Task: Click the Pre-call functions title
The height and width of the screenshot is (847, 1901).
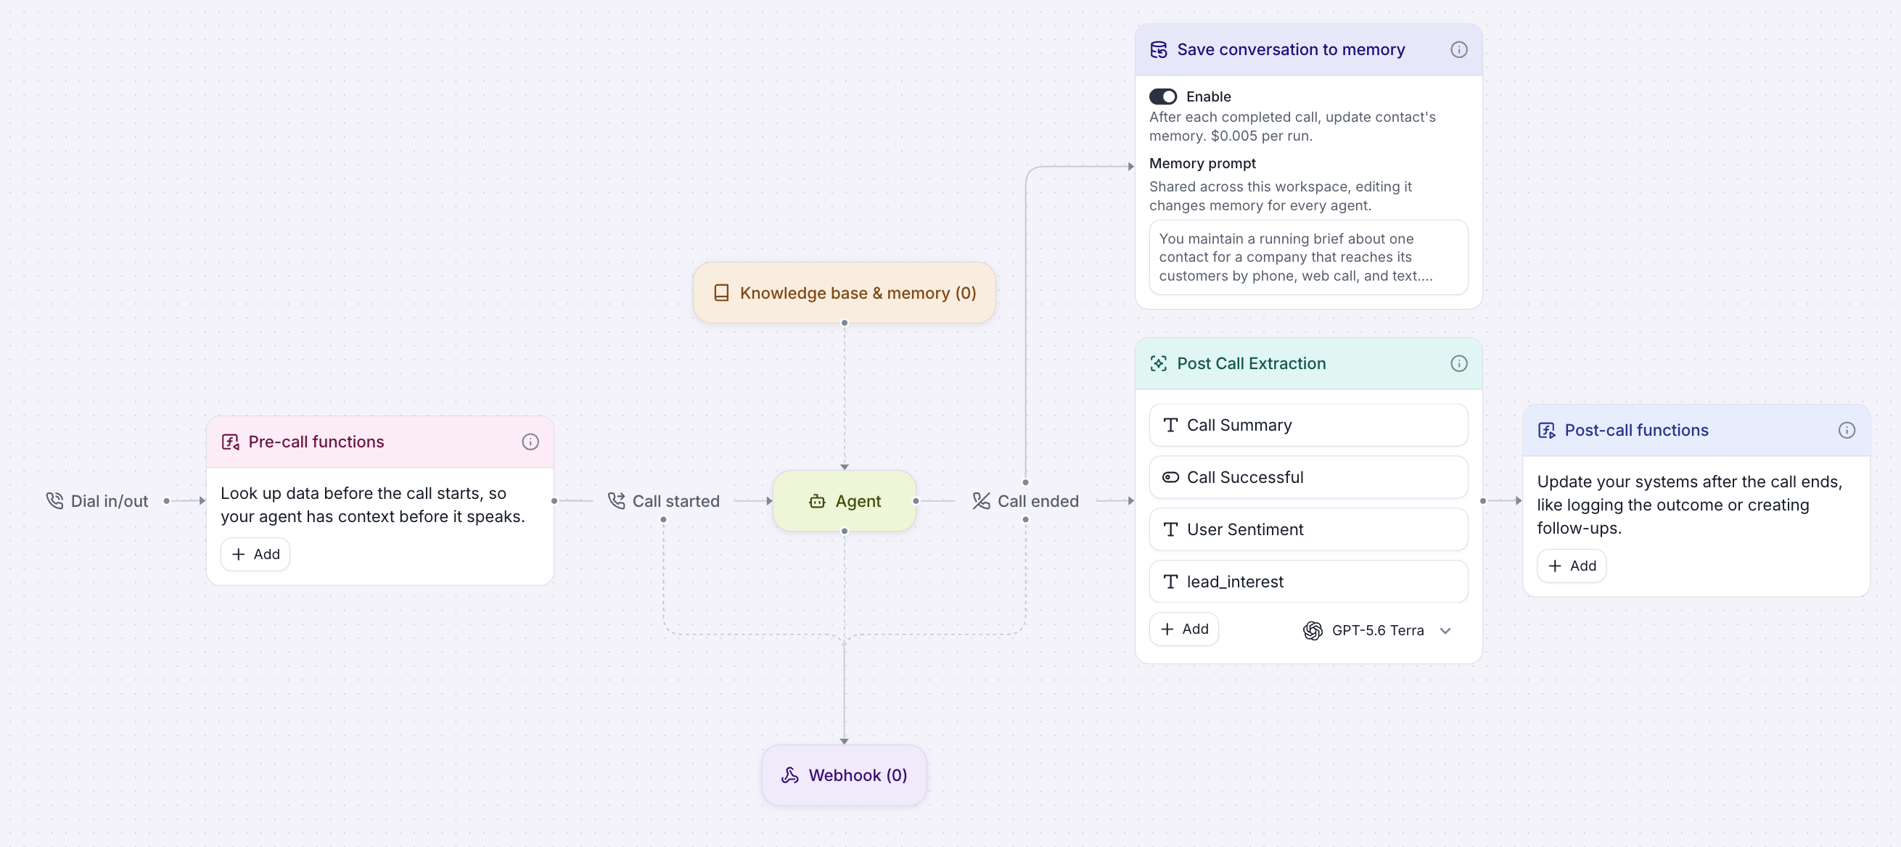Action: point(316,441)
